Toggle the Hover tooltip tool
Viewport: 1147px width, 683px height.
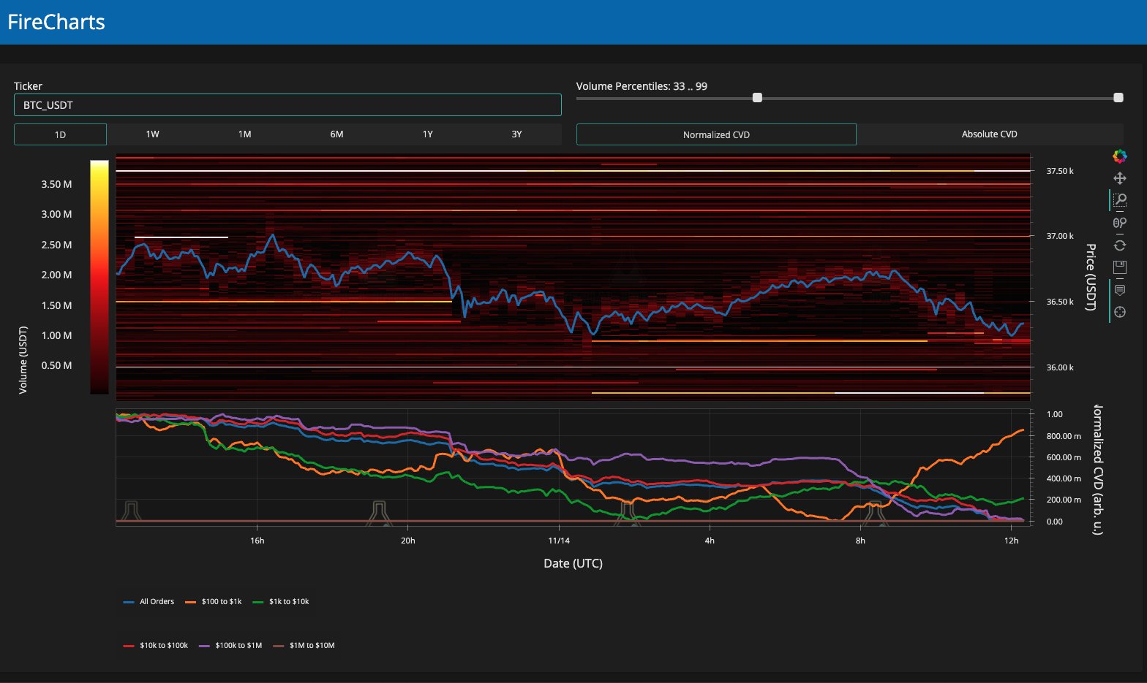coord(1119,290)
